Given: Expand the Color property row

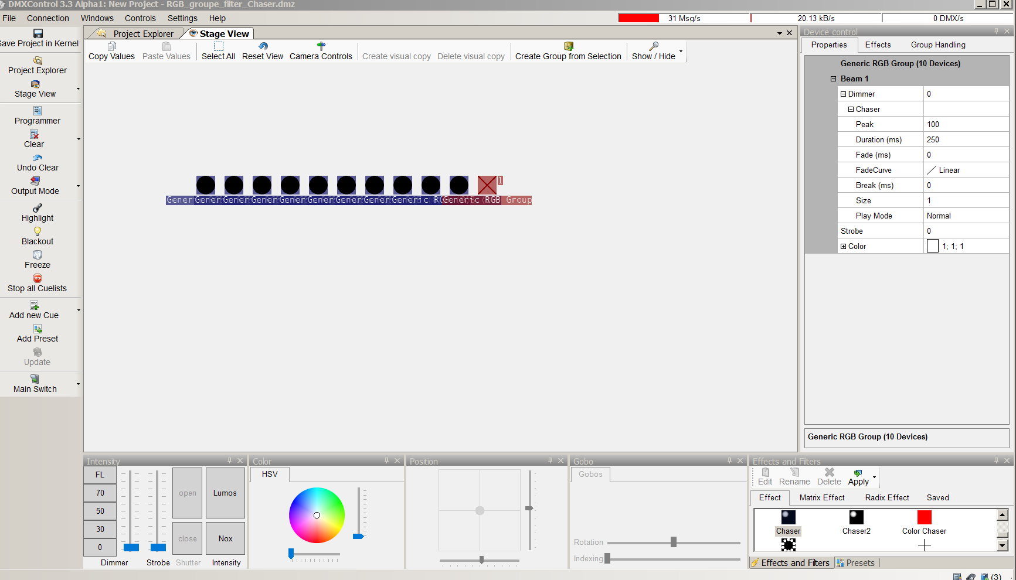Looking at the screenshot, I should point(843,246).
